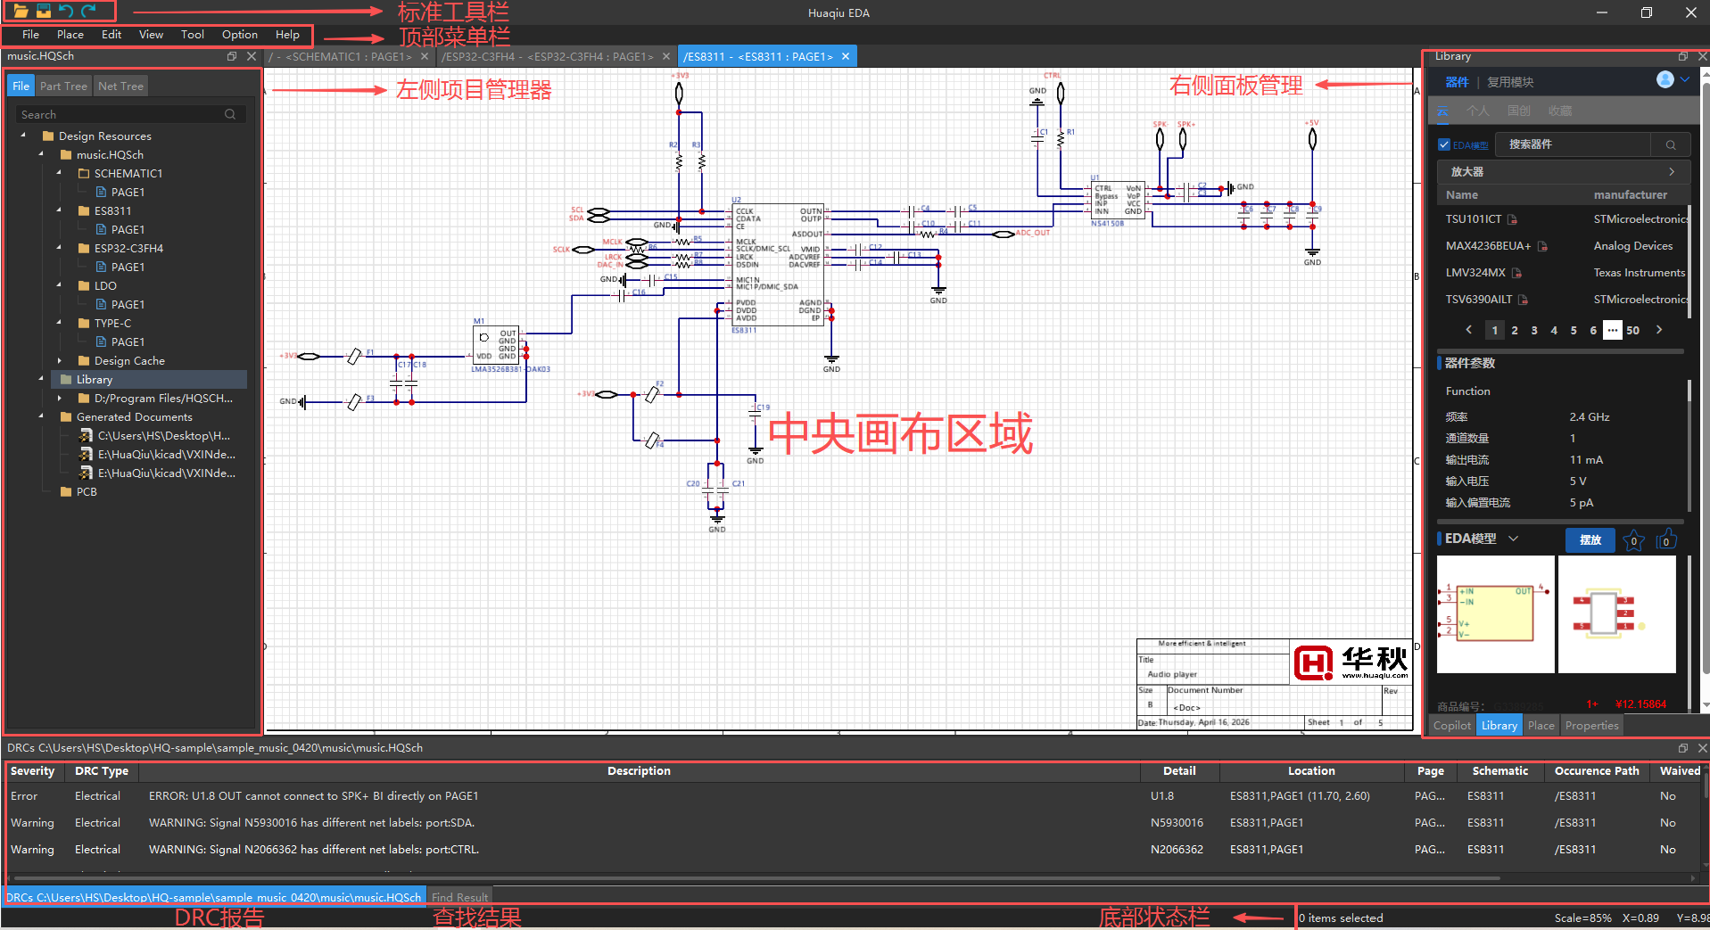Open the user account avatar in Library

[1665, 79]
